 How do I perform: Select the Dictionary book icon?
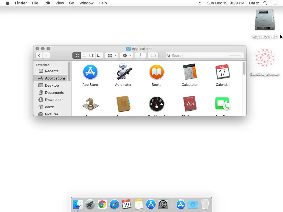click(190, 104)
